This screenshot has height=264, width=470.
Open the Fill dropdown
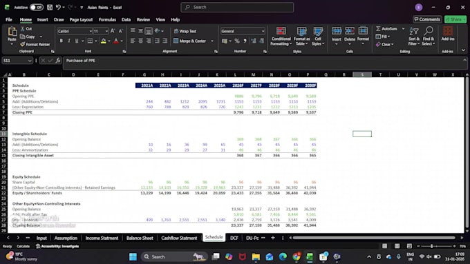coord(383,37)
